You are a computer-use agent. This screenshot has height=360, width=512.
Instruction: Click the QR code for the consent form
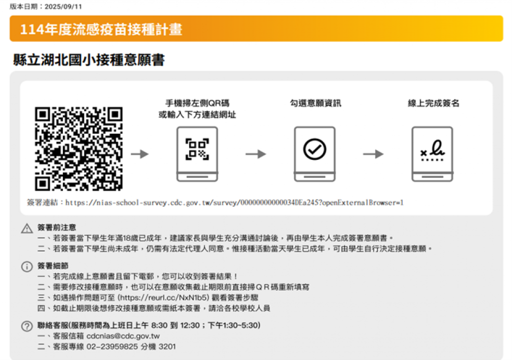coord(78,149)
